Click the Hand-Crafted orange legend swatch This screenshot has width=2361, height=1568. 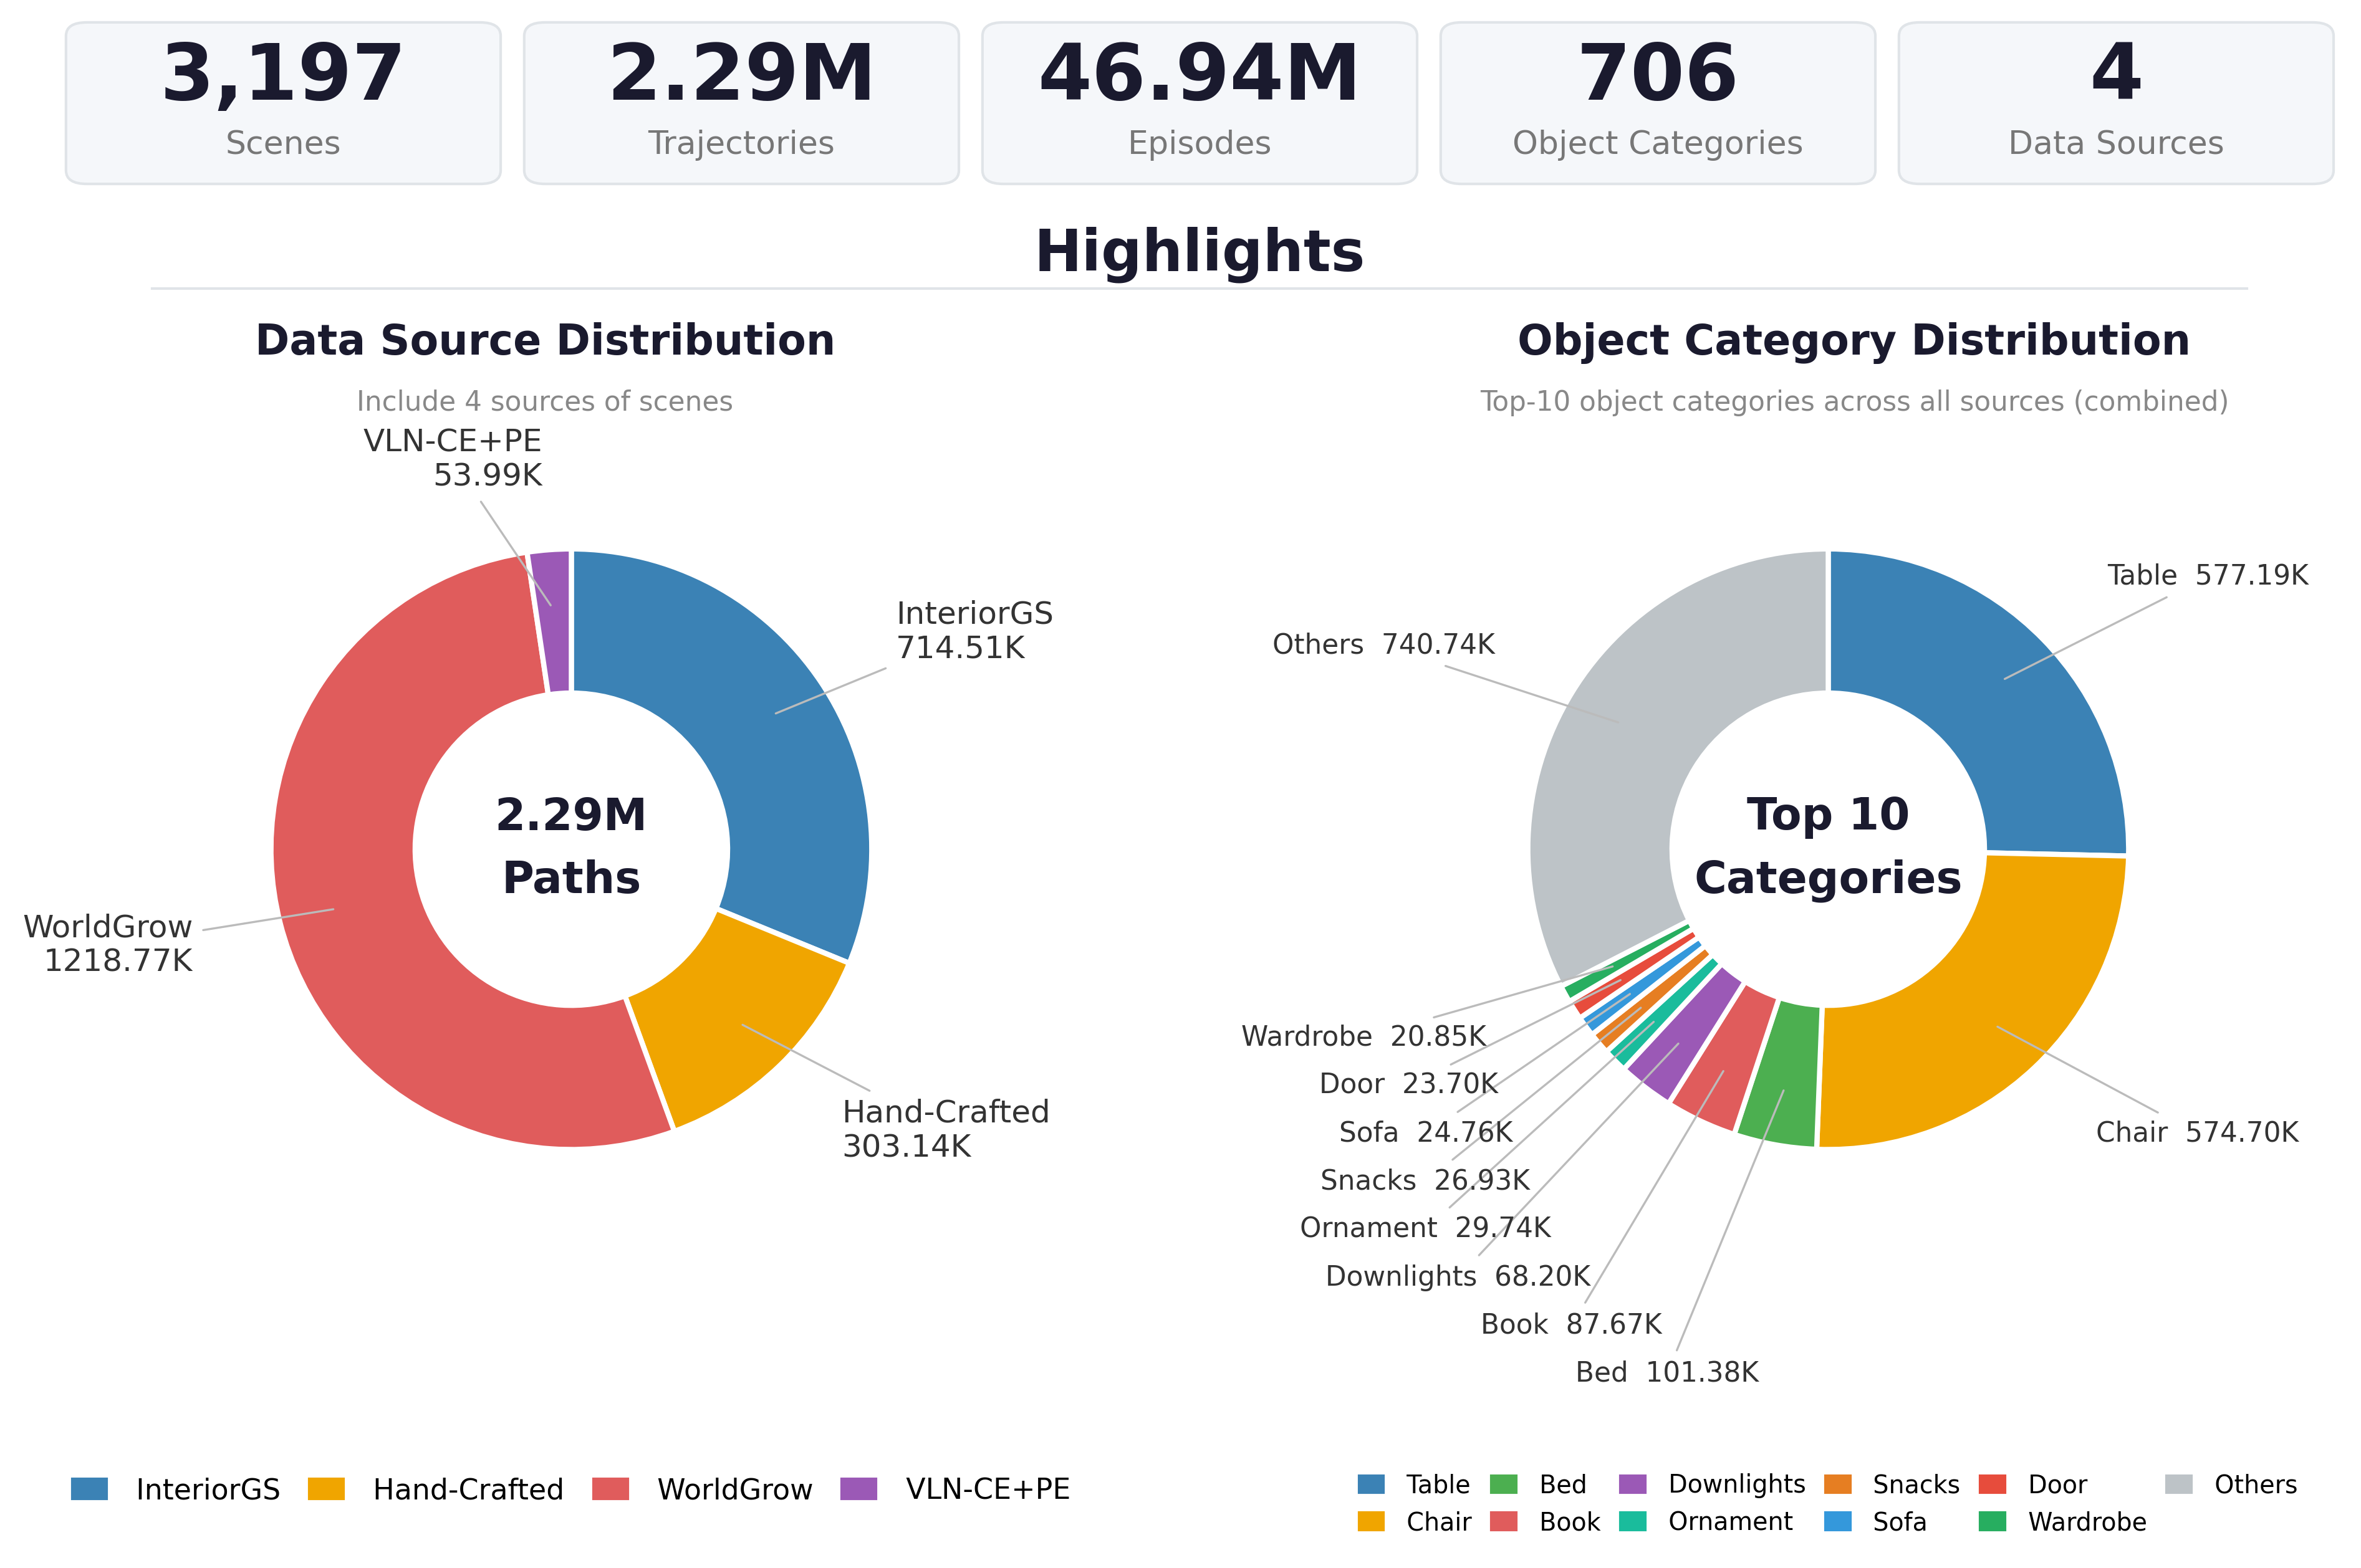(x=326, y=1489)
